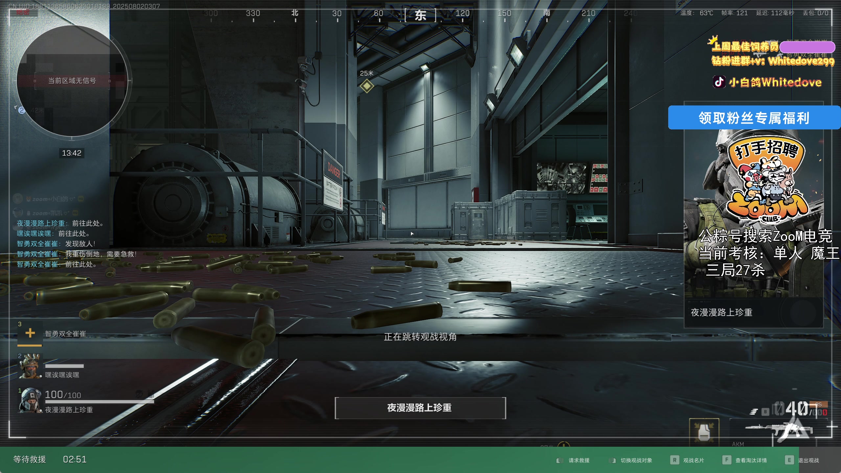
Task: Click the 丢包: 0/0 packet loss readout
Action: coord(816,13)
